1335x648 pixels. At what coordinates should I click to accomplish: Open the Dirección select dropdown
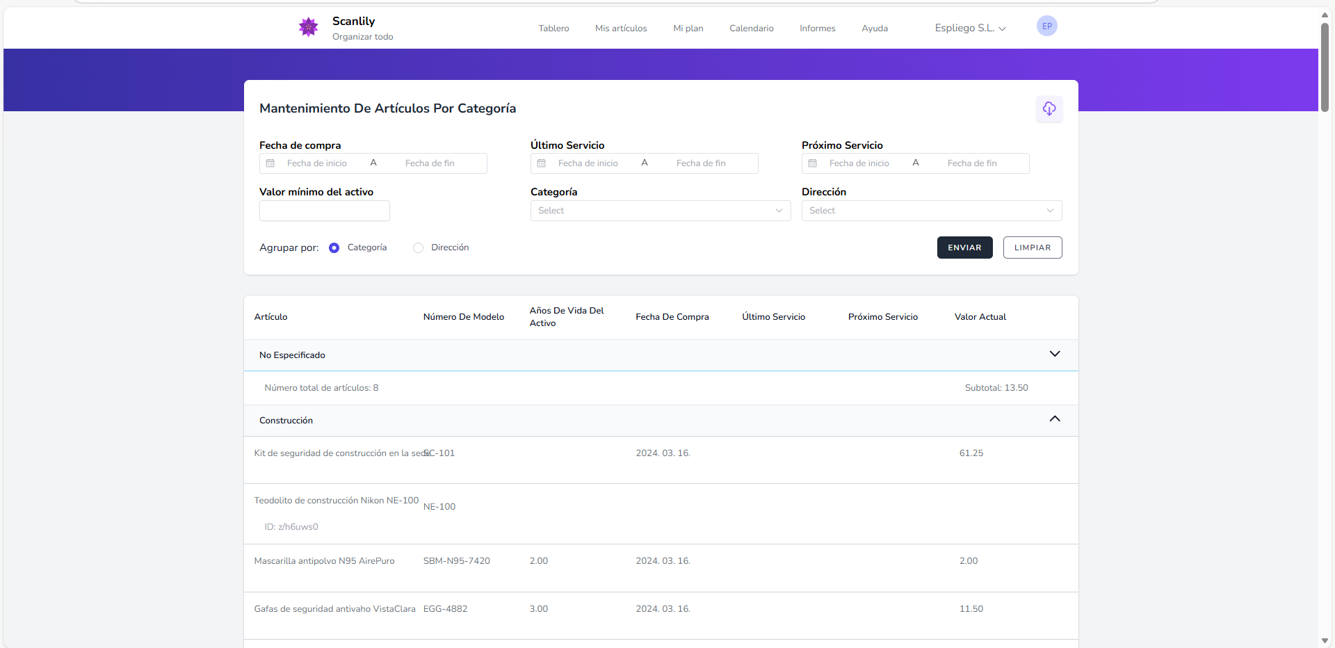click(931, 211)
